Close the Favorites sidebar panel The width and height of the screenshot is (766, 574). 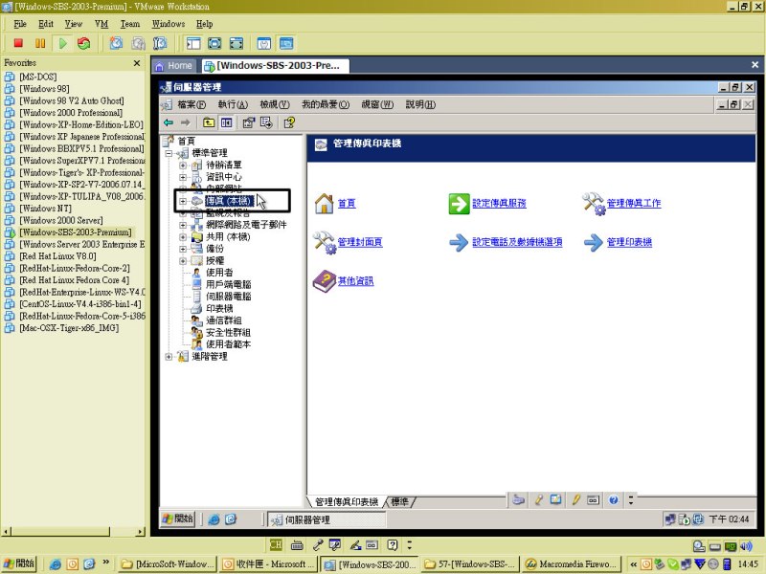[x=137, y=63]
